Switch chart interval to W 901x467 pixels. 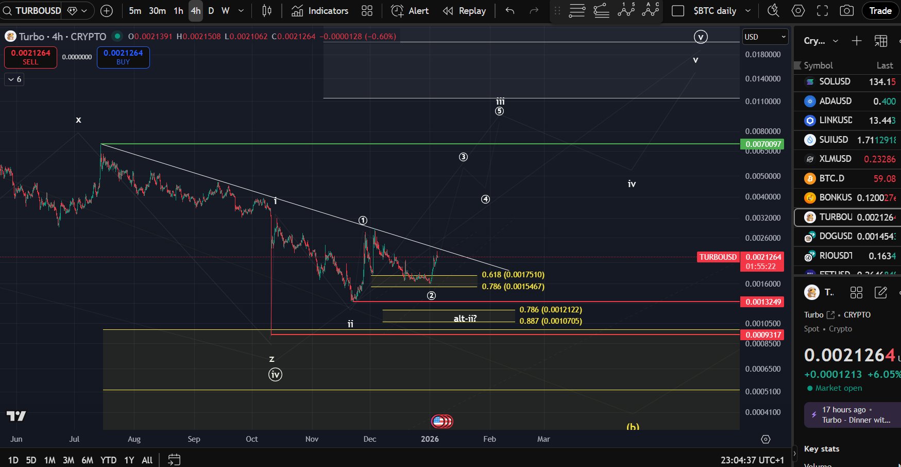pyautogui.click(x=225, y=10)
